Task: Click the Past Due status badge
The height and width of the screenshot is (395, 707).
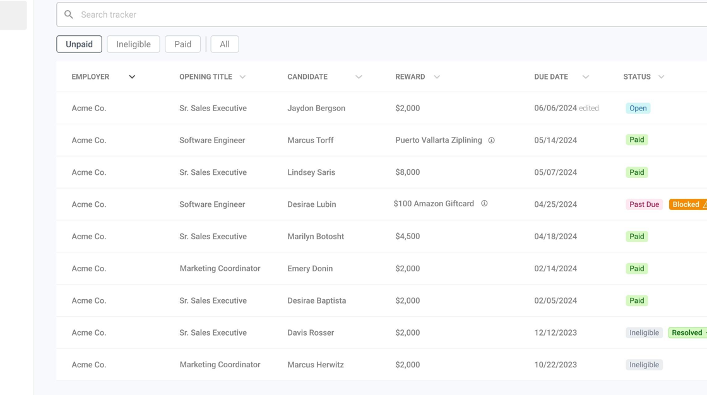Action: point(644,204)
